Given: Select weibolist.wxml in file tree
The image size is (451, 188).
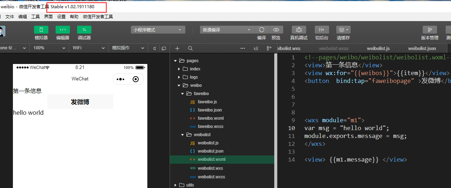Looking at the screenshot, I should pos(222,159).
